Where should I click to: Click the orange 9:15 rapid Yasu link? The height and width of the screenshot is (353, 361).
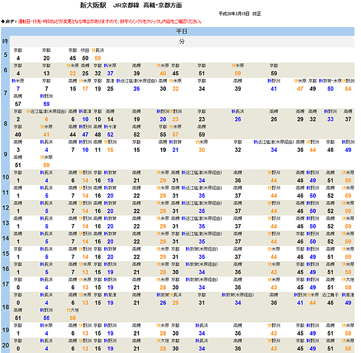click(110, 150)
